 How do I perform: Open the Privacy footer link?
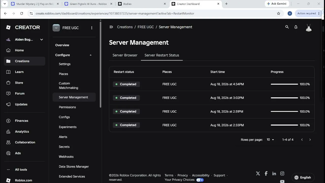(x=183, y=175)
